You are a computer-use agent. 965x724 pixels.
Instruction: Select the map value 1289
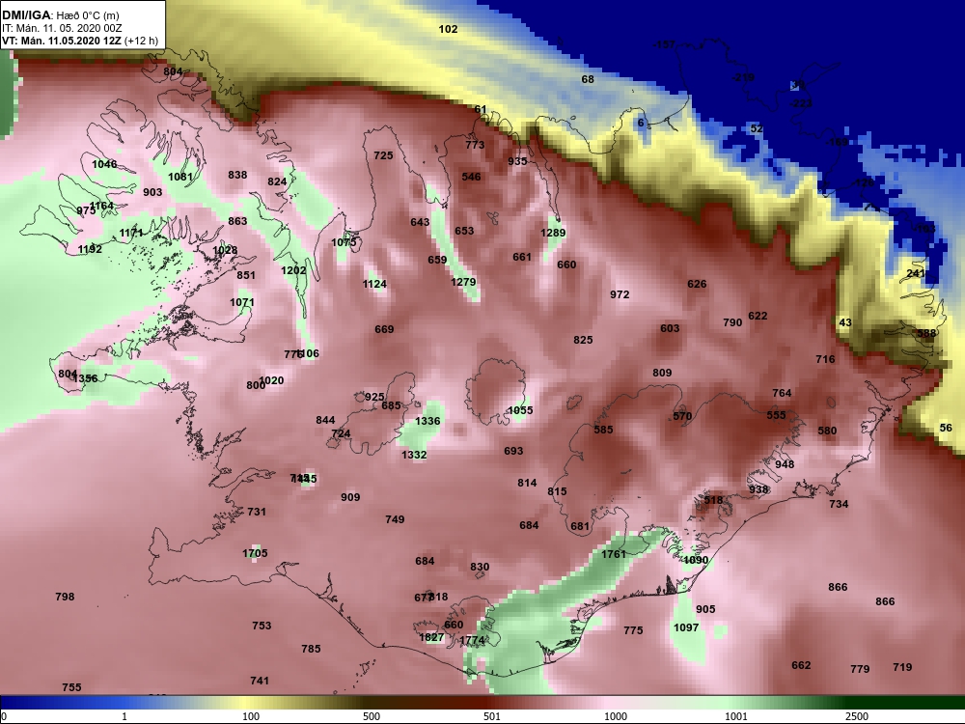pyautogui.click(x=553, y=233)
